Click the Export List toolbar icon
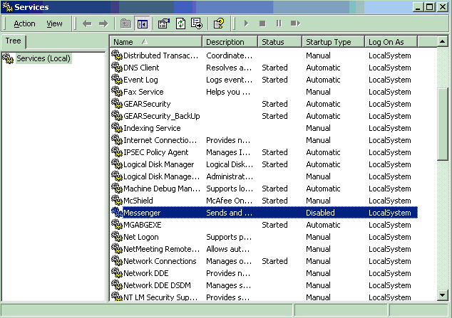 196,23
